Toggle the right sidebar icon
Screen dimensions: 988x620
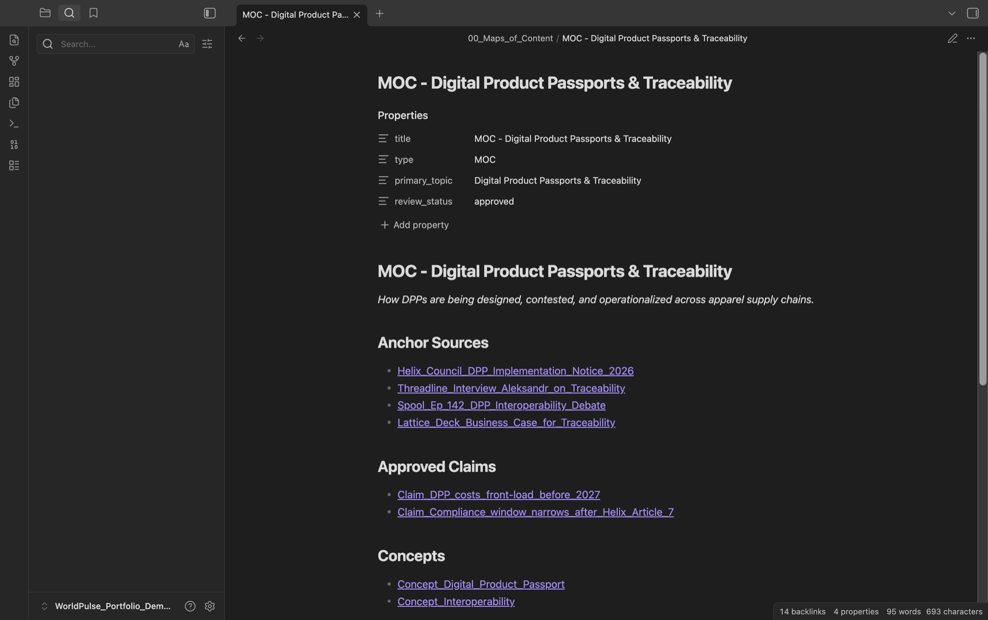pyautogui.click(x=972, y=13)
